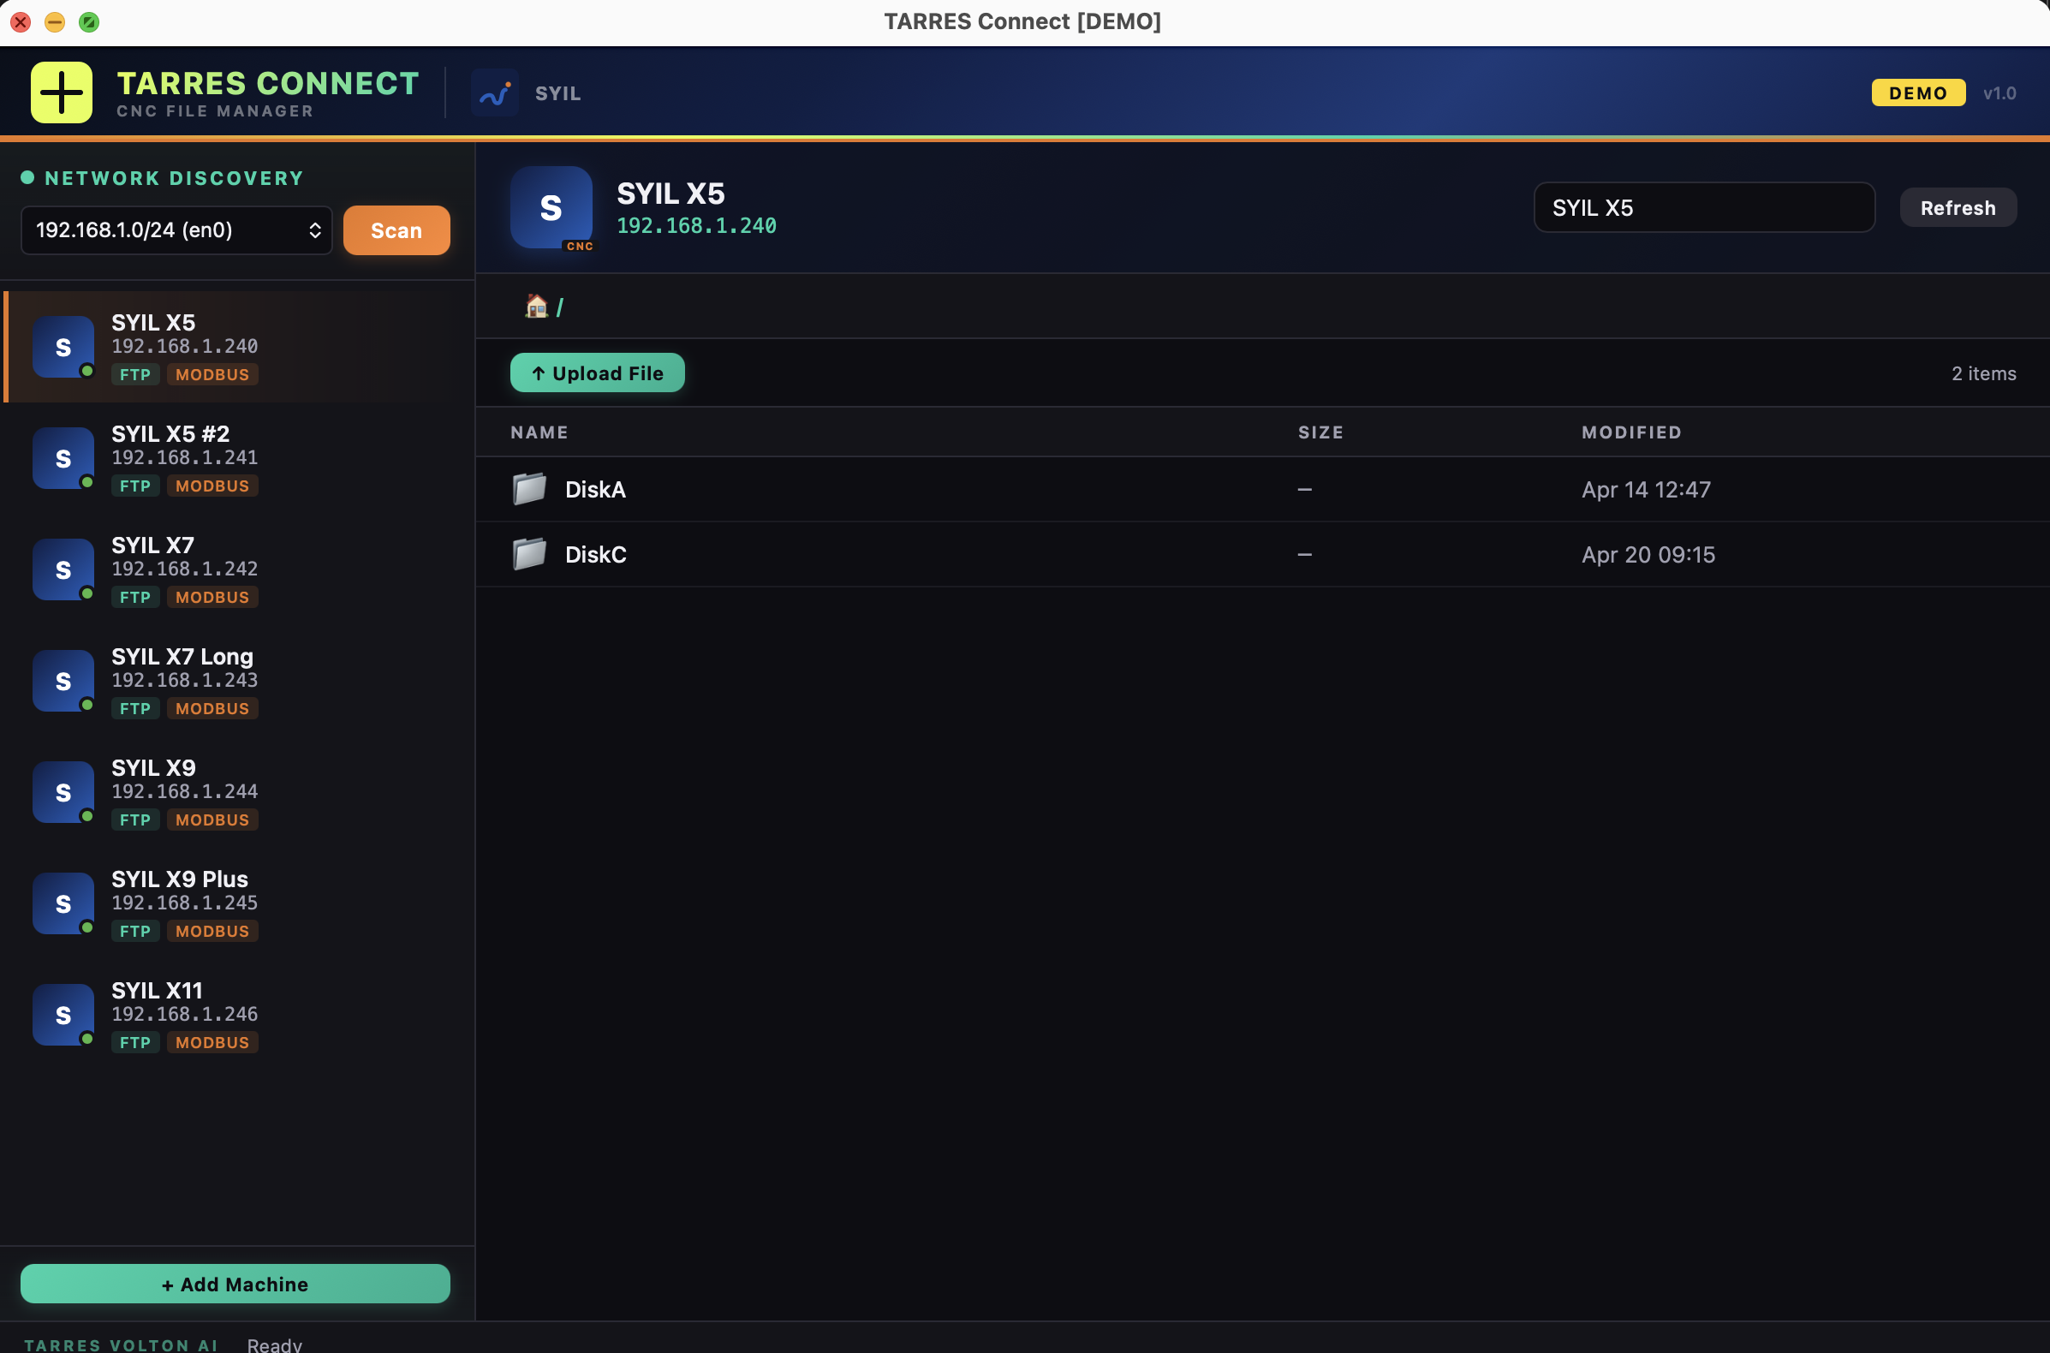Toggle the MODBUS badge on SYIL X7
Screen dimensions: 2050x1353
pos(212,596)
